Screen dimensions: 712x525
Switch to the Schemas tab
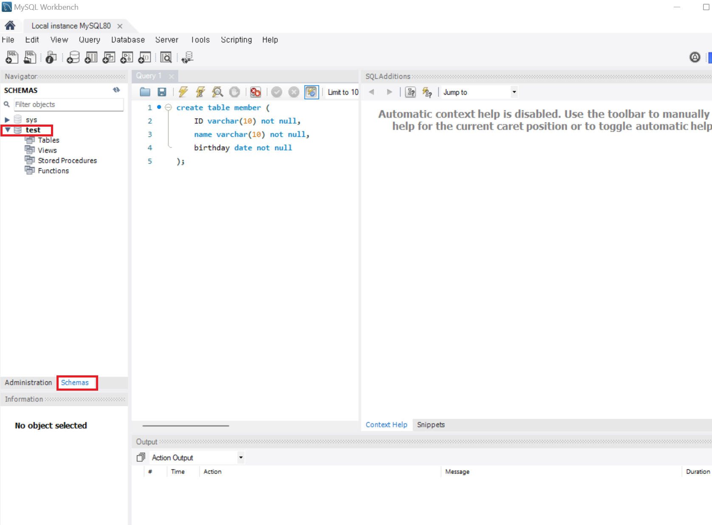pos(75,383)
